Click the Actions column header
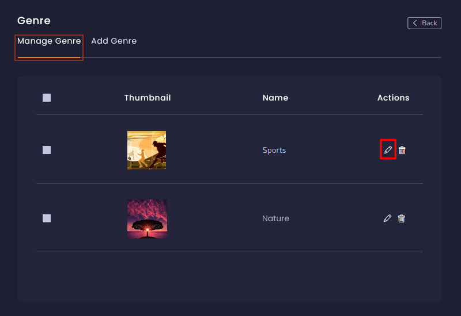461x316 pixels. (393, 98)
